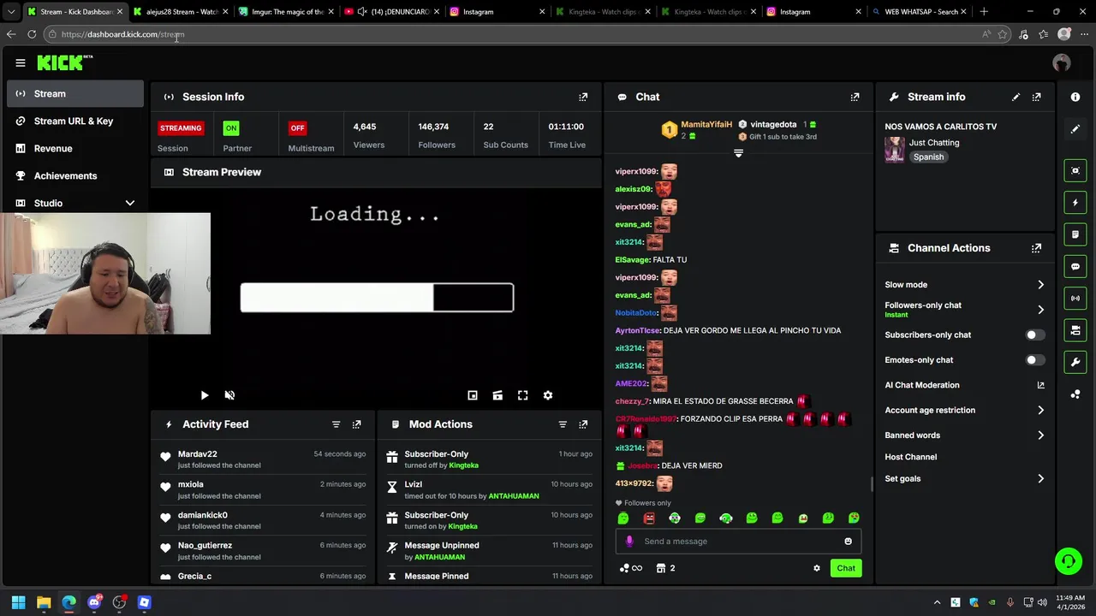Expand Banned words settings

tap(1040, 435)
